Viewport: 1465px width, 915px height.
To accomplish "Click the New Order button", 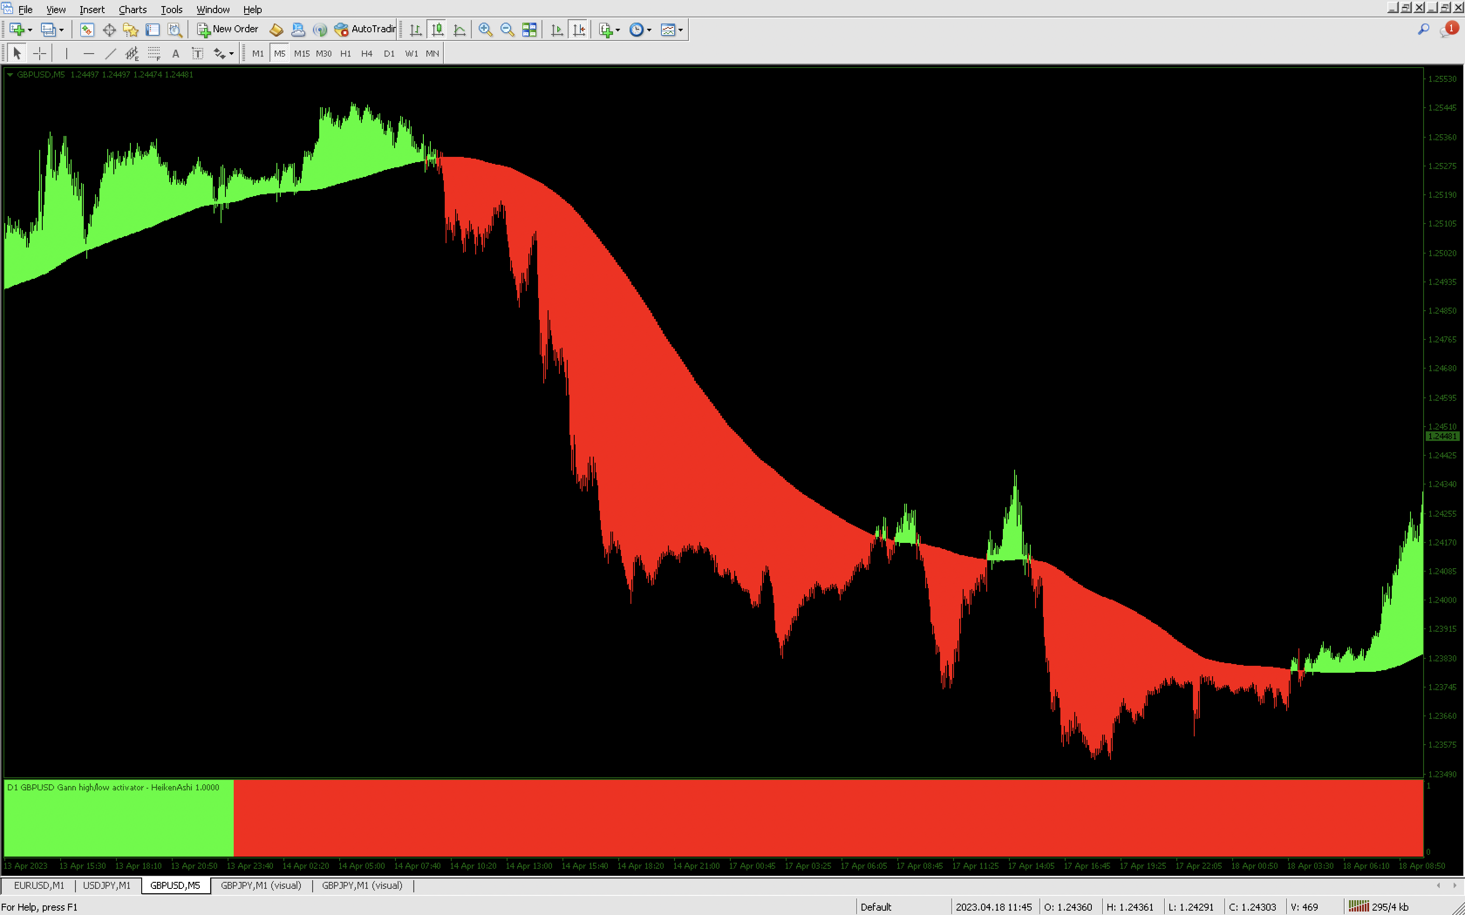I will (x=228, y=29).
